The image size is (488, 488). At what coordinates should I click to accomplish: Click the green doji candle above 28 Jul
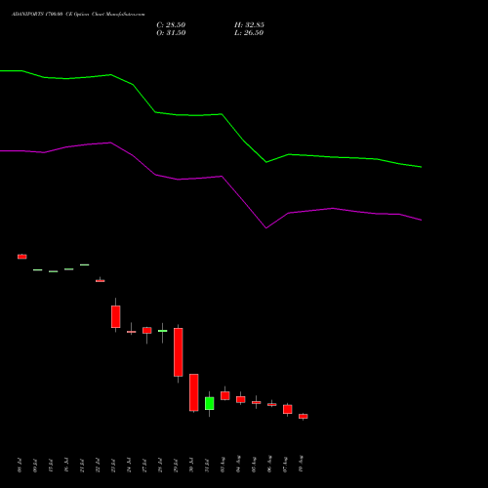point(163,331)
